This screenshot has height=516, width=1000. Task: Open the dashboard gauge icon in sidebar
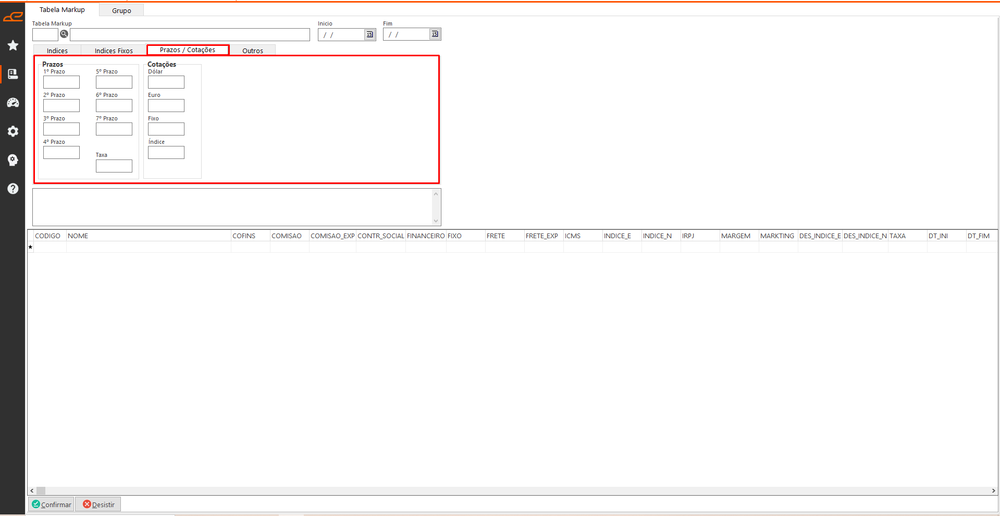click(x=13, y=103)
